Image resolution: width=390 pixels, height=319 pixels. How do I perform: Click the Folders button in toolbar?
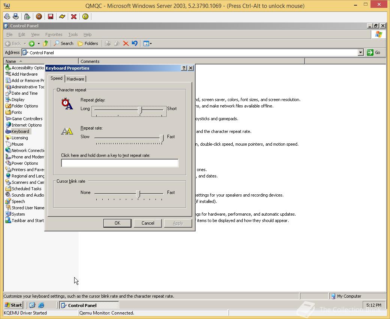pos(88,43)
